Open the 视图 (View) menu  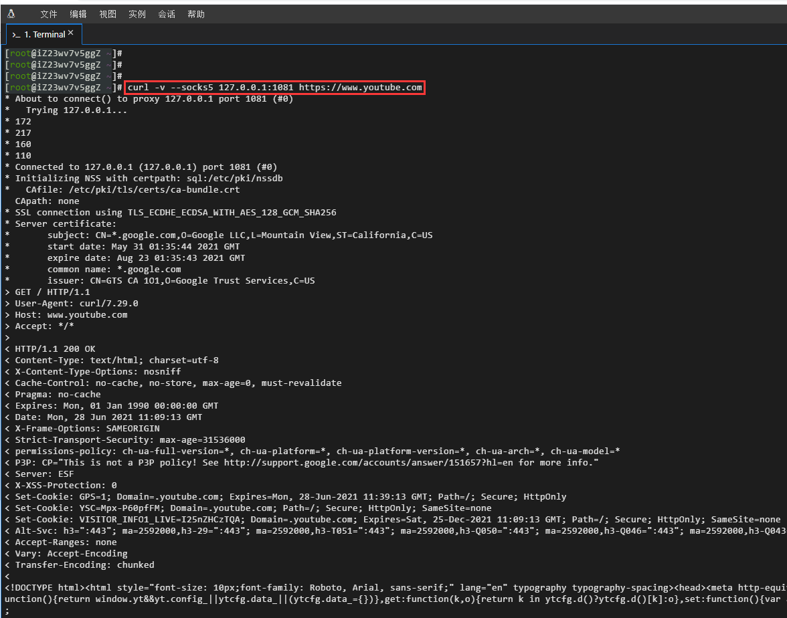coord(108,14)
